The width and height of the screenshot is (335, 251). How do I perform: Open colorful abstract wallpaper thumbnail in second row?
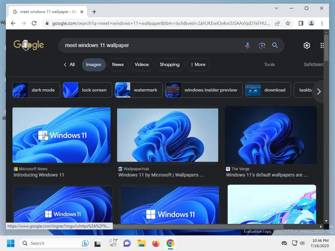click(x=272, y=204)
